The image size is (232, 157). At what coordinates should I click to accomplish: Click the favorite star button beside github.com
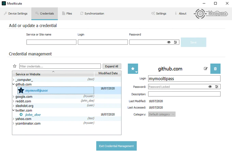(133, 69)
